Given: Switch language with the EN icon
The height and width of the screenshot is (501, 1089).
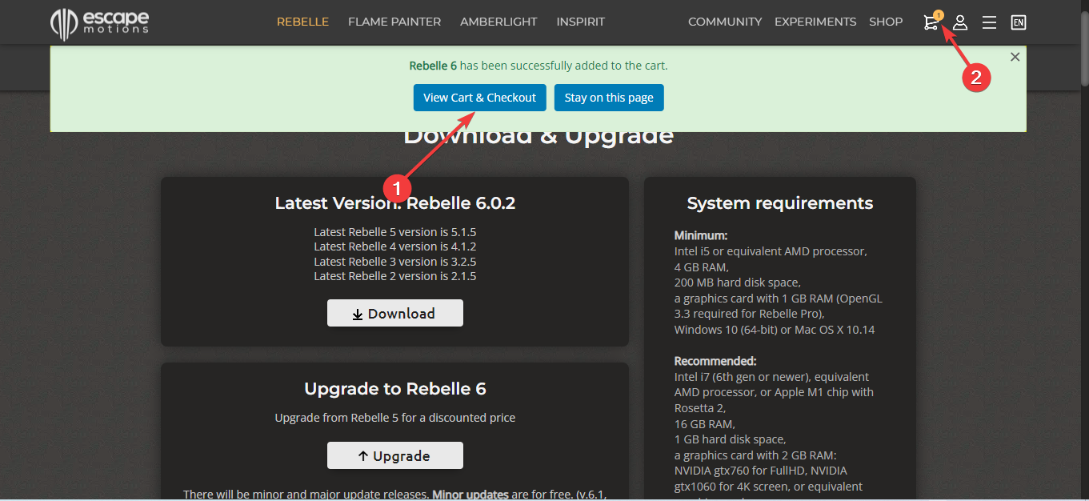Looking at the screenshot, I should pyautogui.click(x=1018, y=22).
